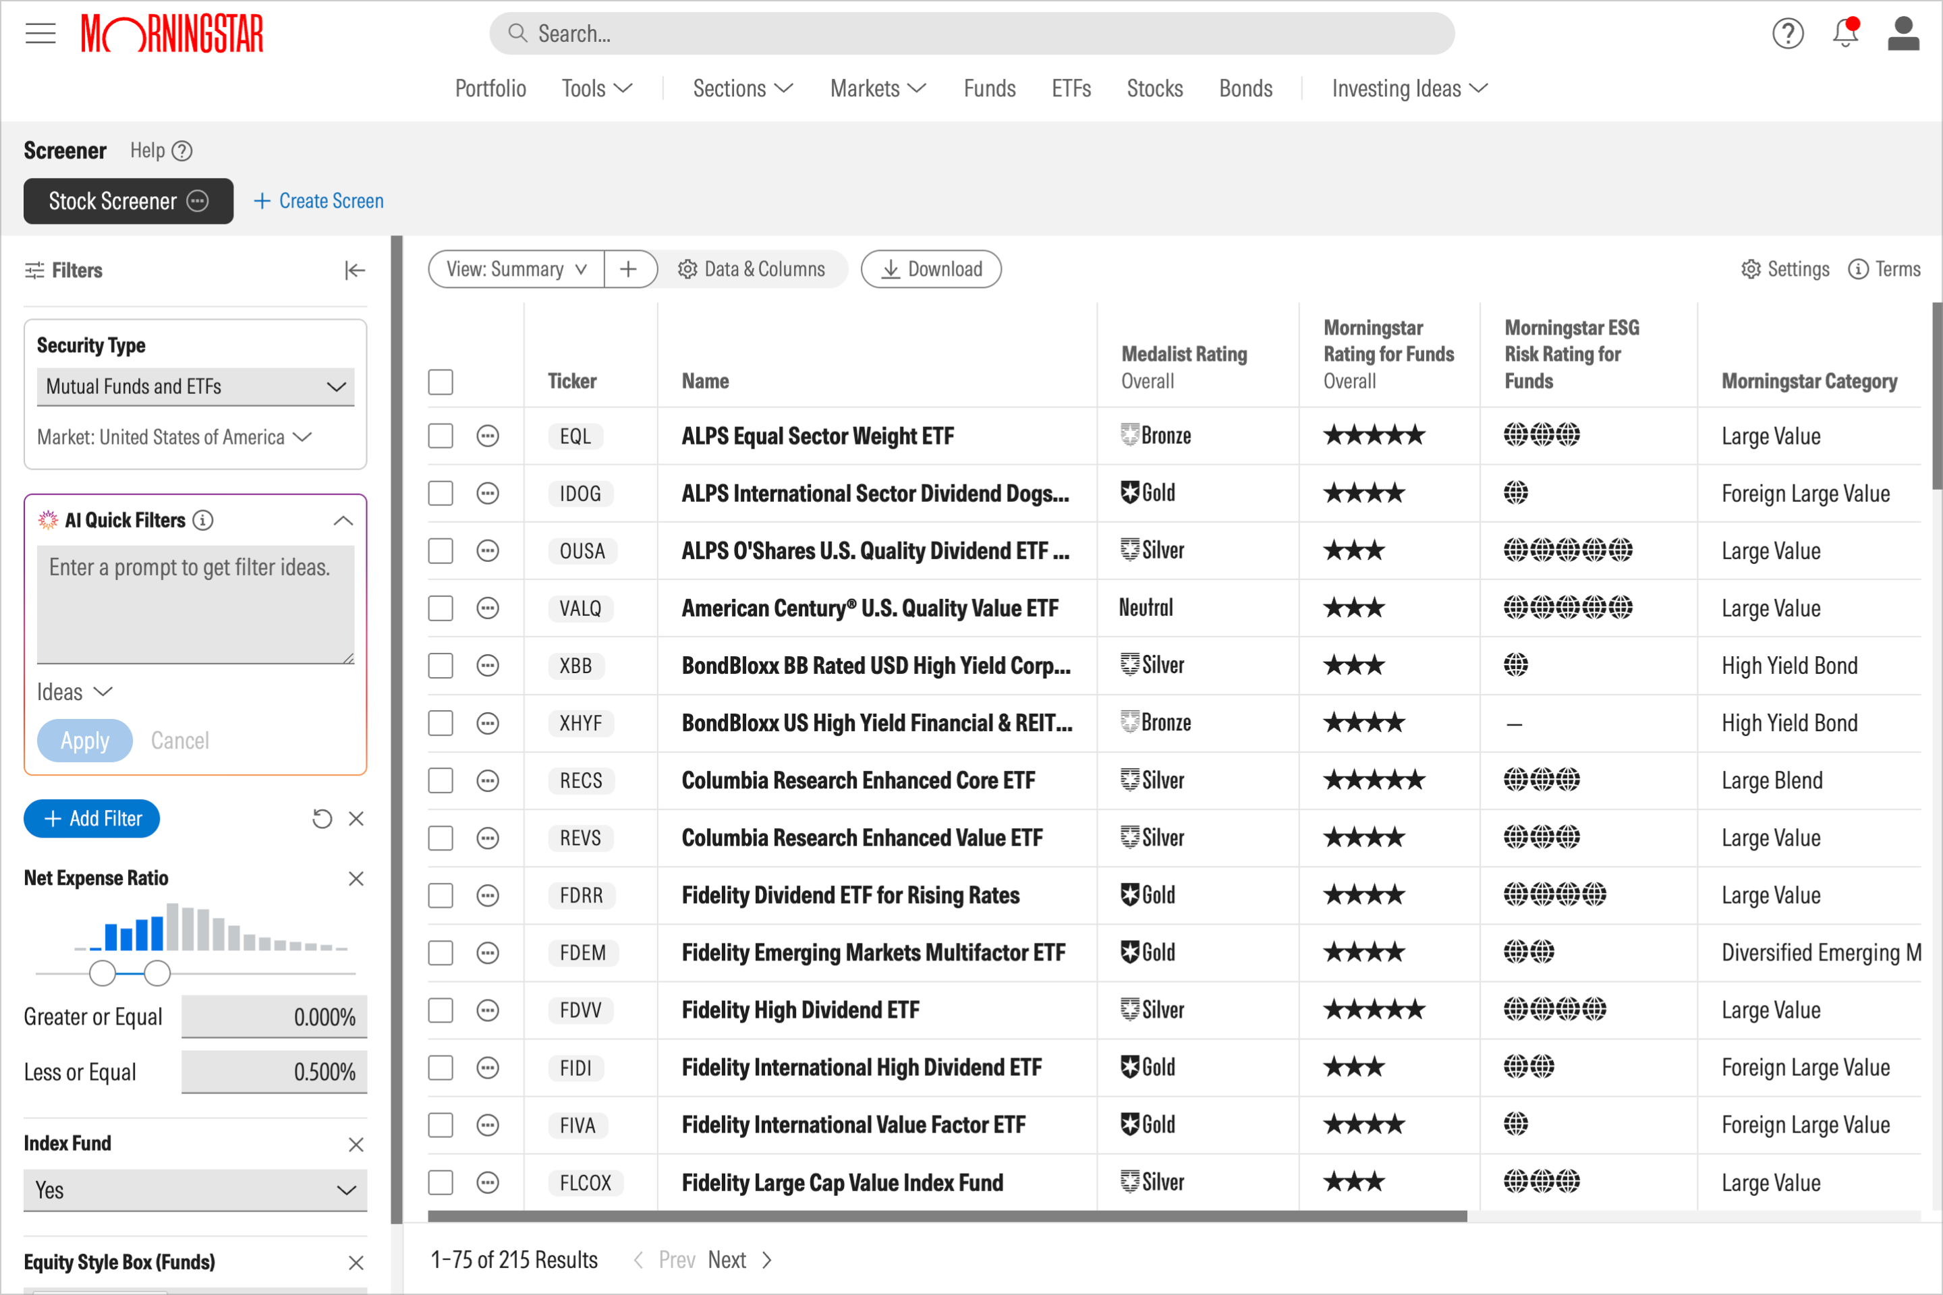This screenshot has height=1295, width=1943.
Task: Collapse the AI Quick Filters section
Action: [x=343, y=520]
